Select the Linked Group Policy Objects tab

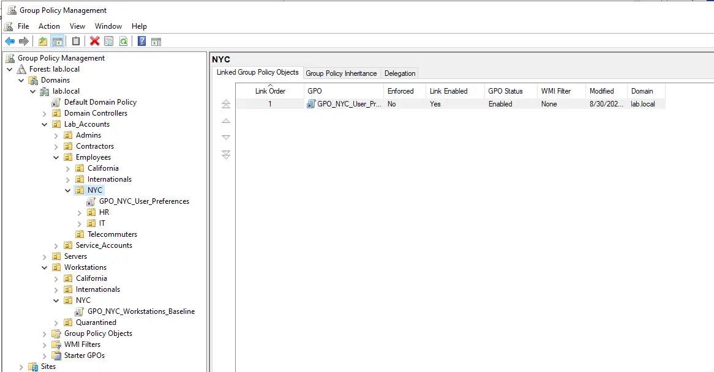click(258, 72)
